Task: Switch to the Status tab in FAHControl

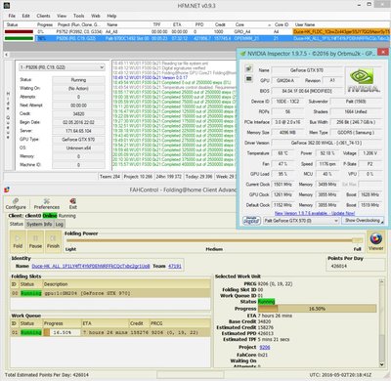Action: click(17, 224)
